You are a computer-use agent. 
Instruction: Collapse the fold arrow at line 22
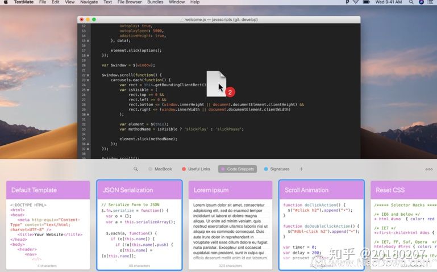pyautogui.click(x=88, y=75)
